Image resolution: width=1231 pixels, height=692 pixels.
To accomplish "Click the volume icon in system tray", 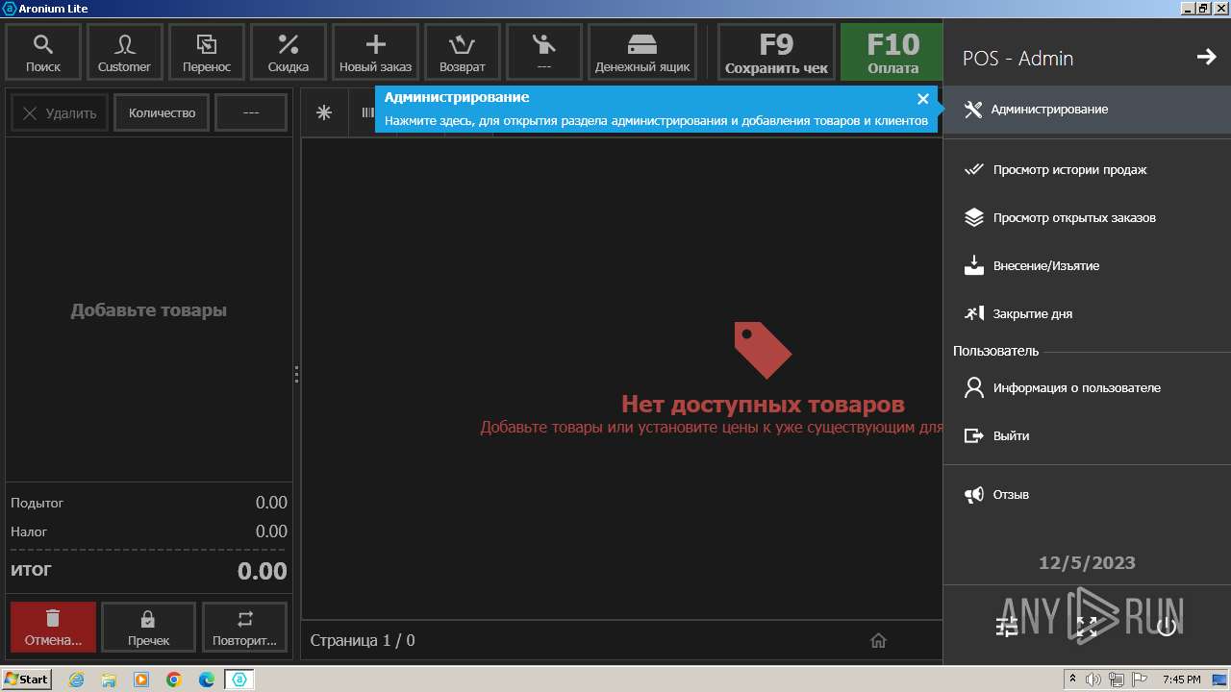I will [x=1093, y=680].
